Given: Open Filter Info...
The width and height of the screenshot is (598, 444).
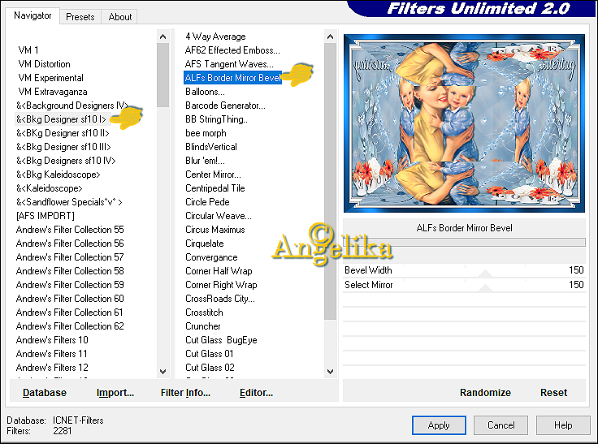Looking at the screenshot, I should 185,393.
